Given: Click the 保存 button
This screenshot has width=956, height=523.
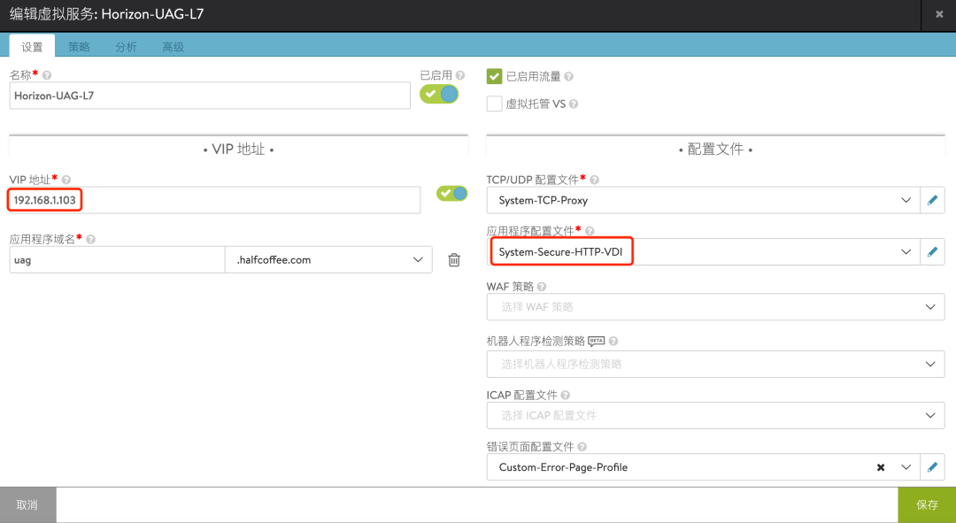Looking at the screenshot, I should tap(927, 504).
